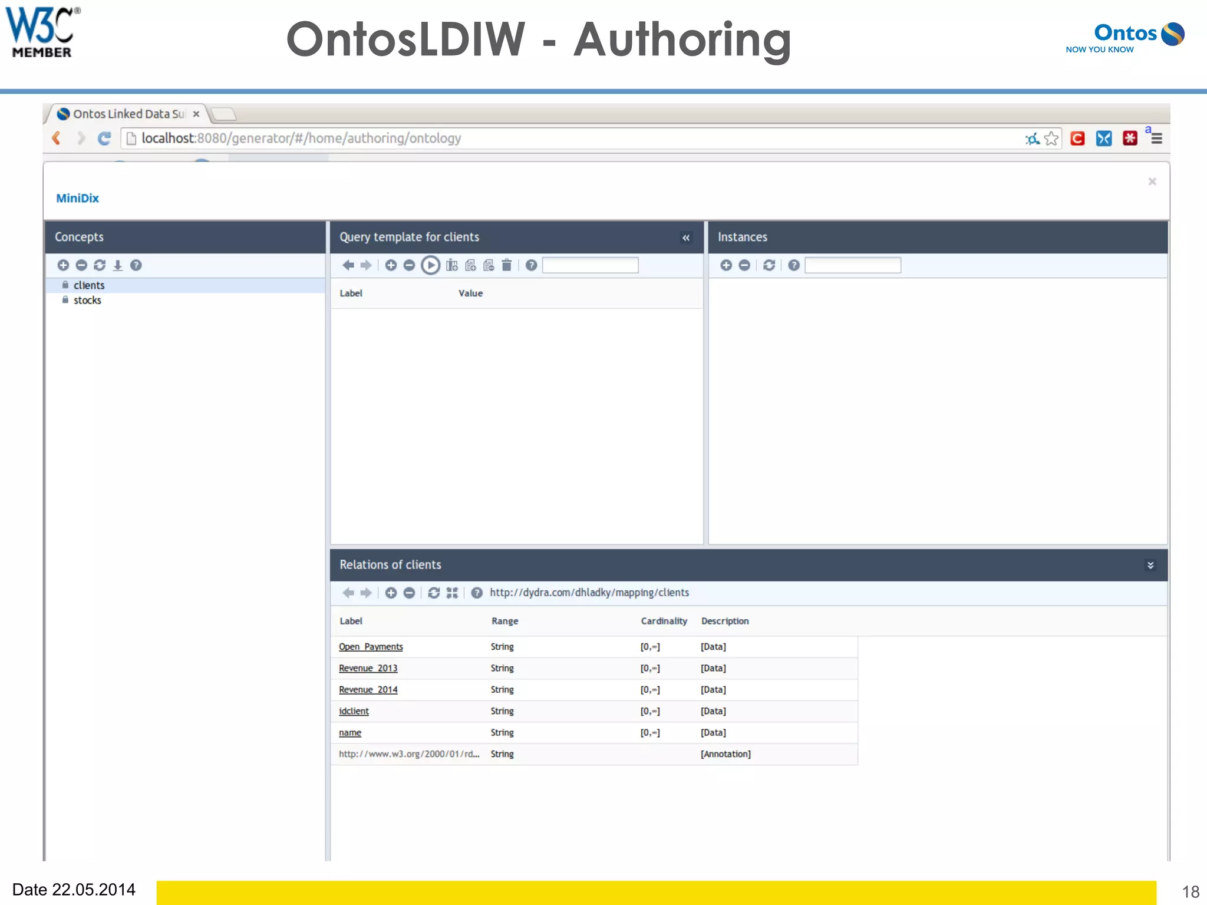Click the browser back arrow

coord(57,138)
